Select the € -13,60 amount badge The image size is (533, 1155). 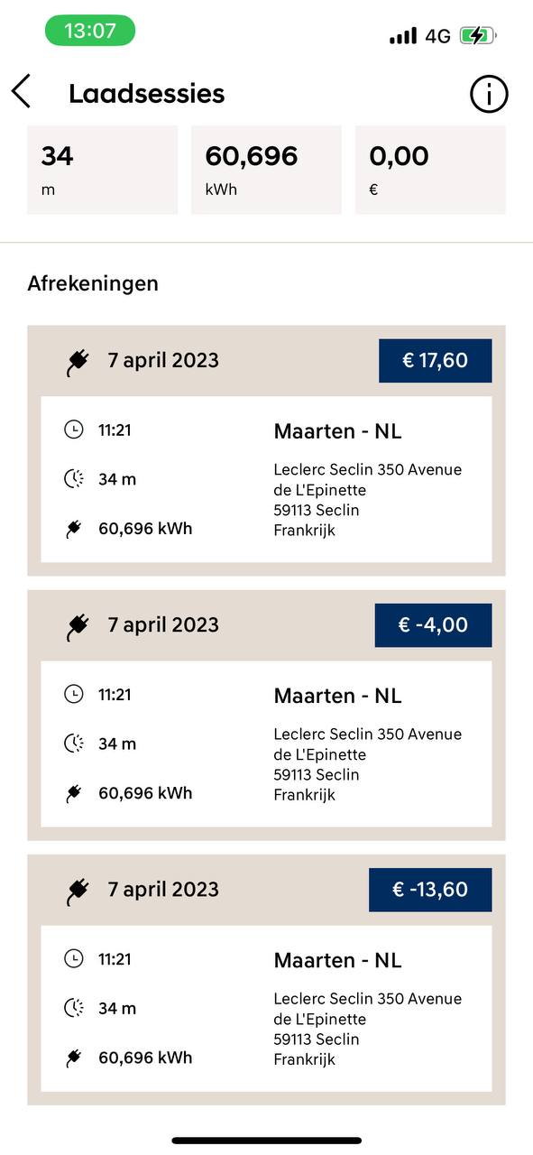pos(430,890)
